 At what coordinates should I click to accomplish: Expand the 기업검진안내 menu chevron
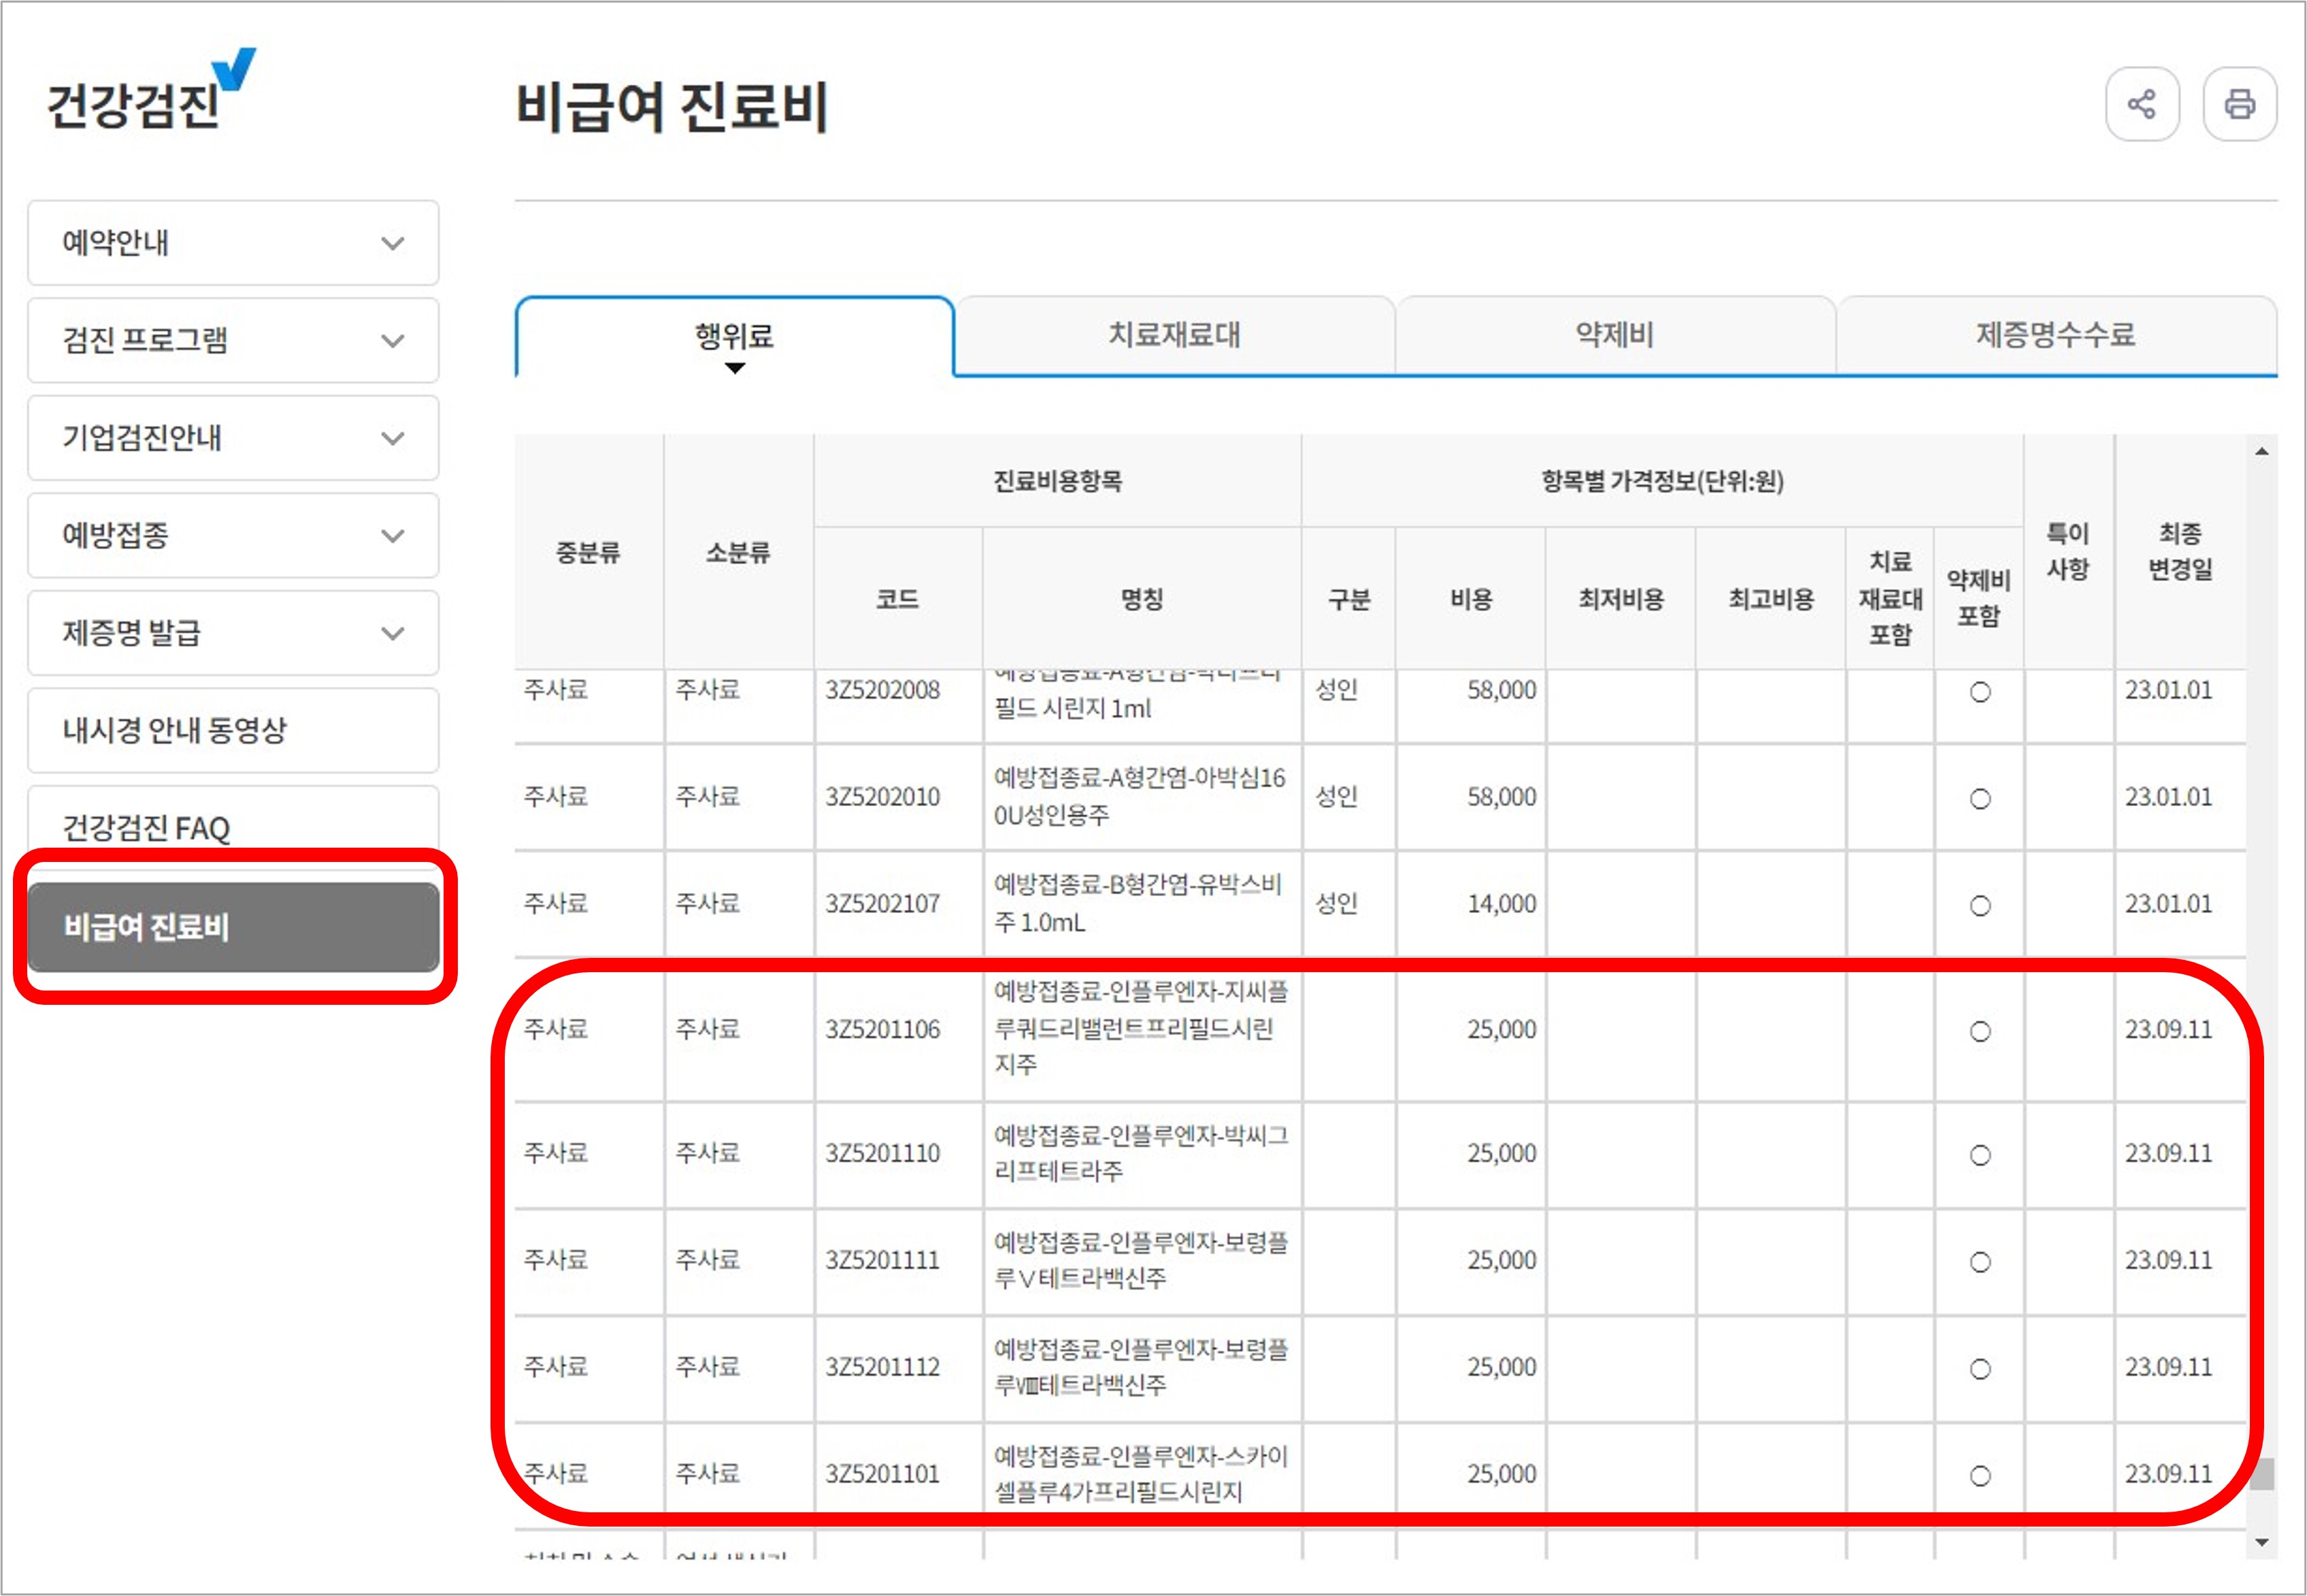point(393,438)
